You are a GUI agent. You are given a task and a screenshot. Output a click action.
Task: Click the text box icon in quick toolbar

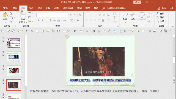click(3, 31)
